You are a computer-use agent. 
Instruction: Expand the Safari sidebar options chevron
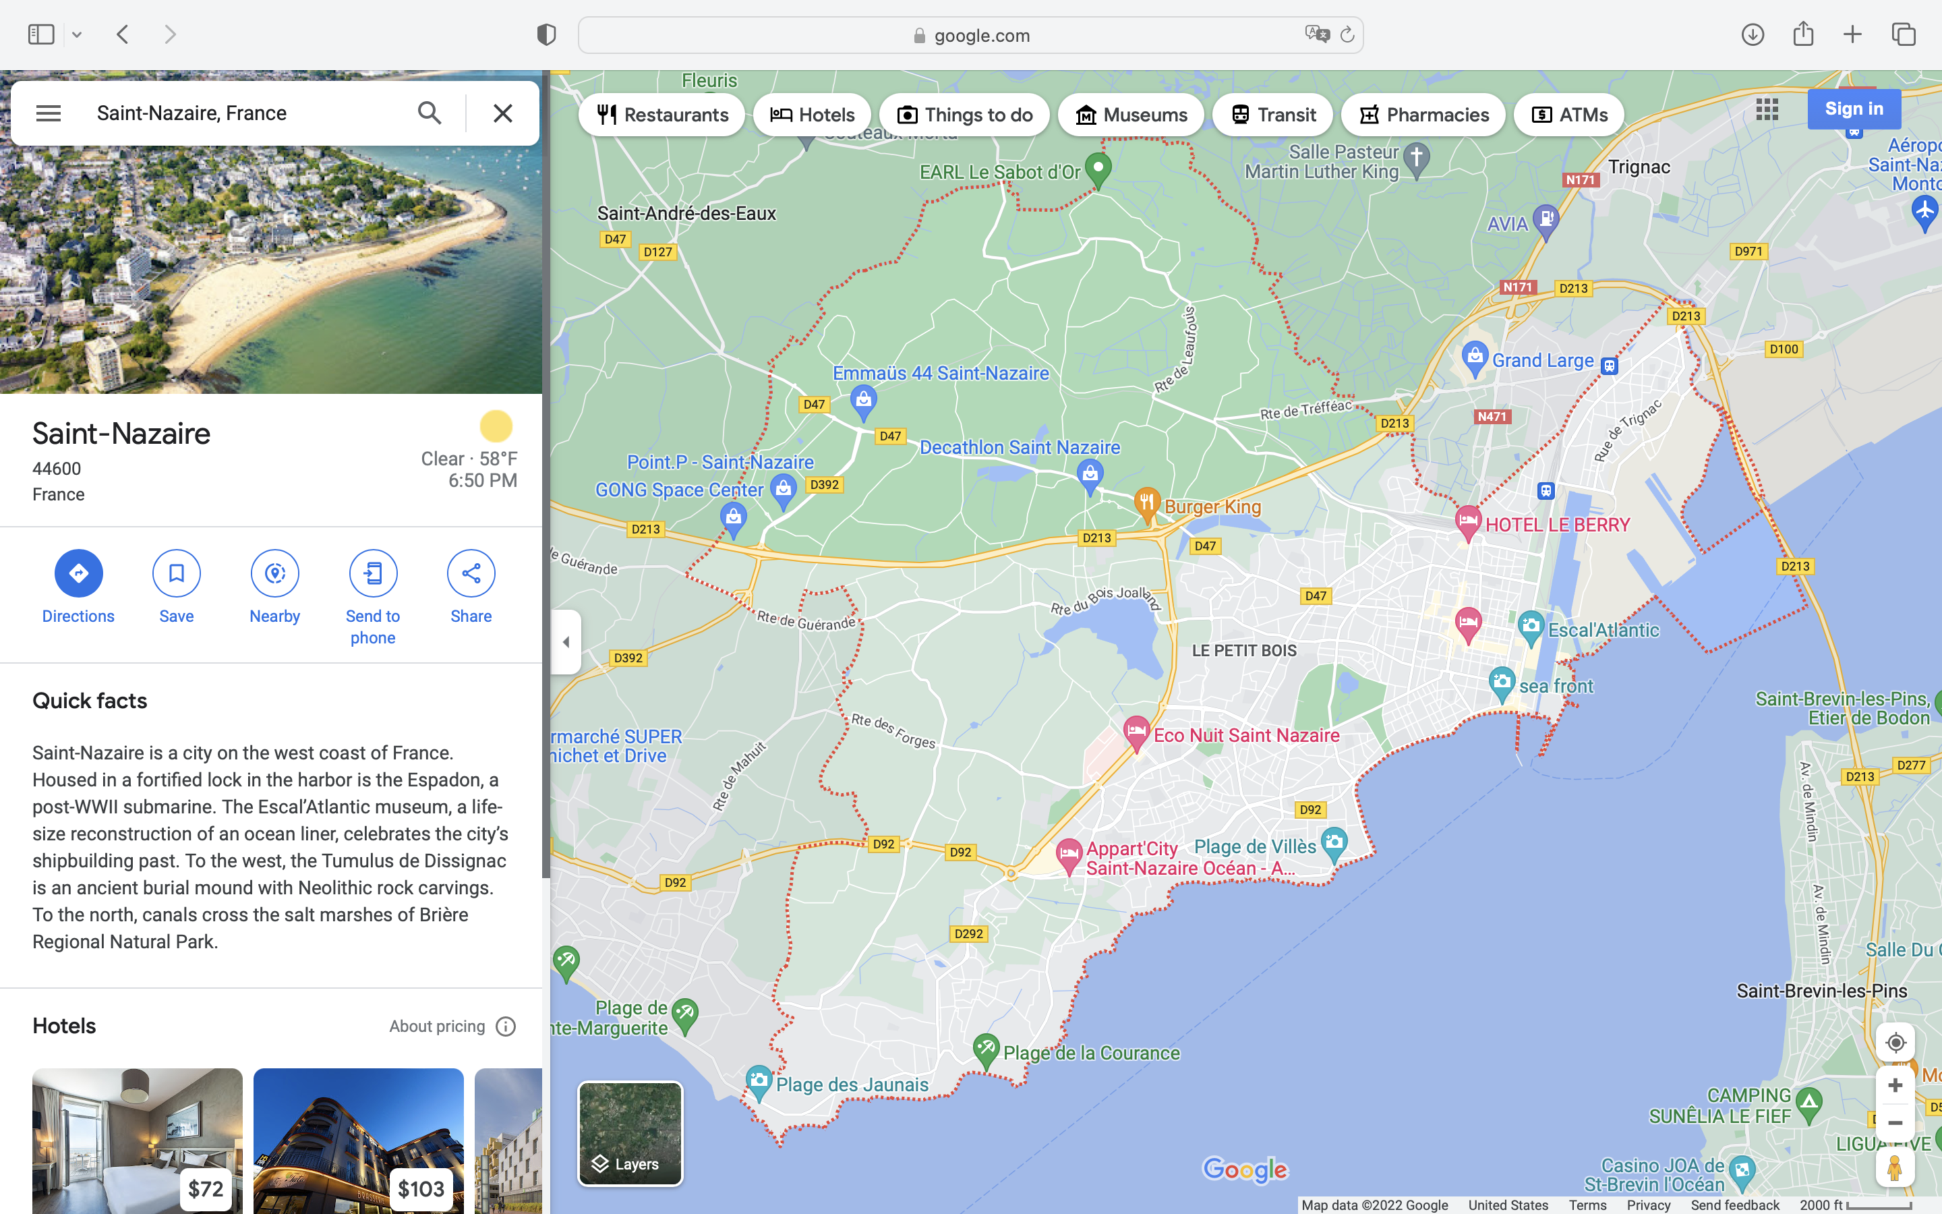click(77, 34)
